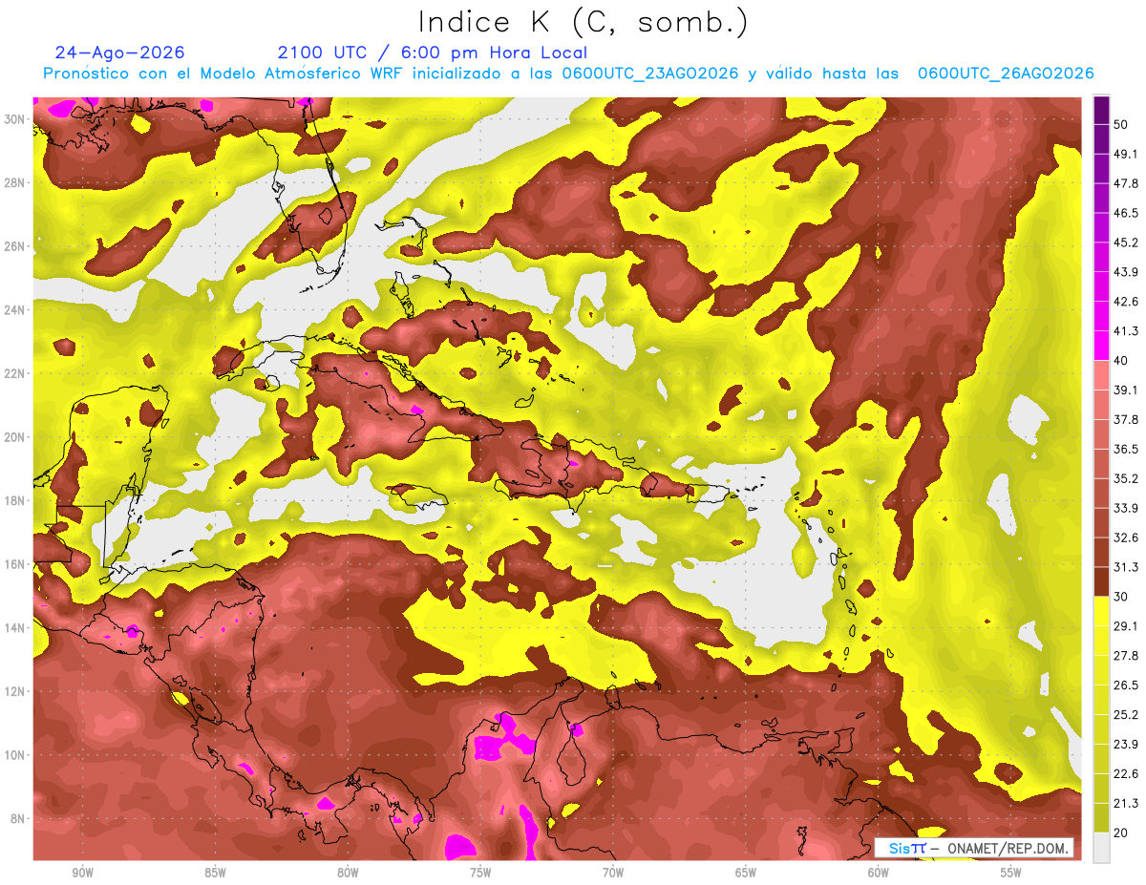Pick the bright yellow swatch between 29.1 and 30
The height and width of the screenshot is (885, 1146).
[x=1101, y=611]
